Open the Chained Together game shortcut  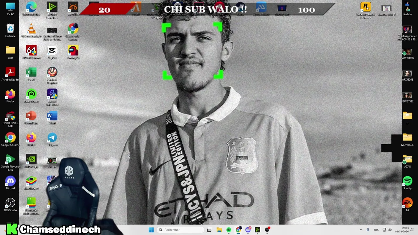pyautogui.click(x=52, y=75)
